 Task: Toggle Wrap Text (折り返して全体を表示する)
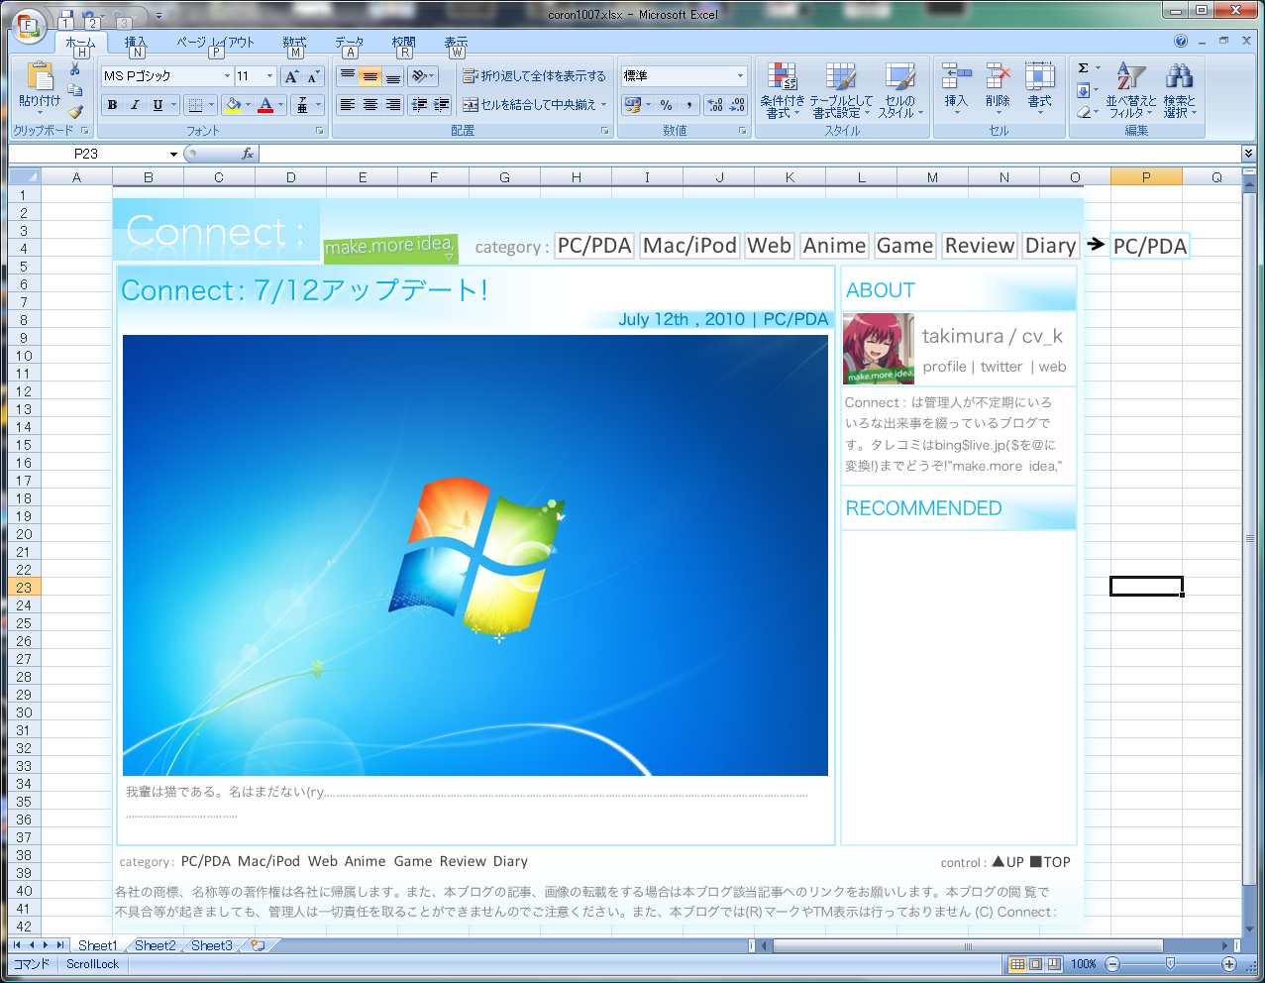[x=535, y=76]
